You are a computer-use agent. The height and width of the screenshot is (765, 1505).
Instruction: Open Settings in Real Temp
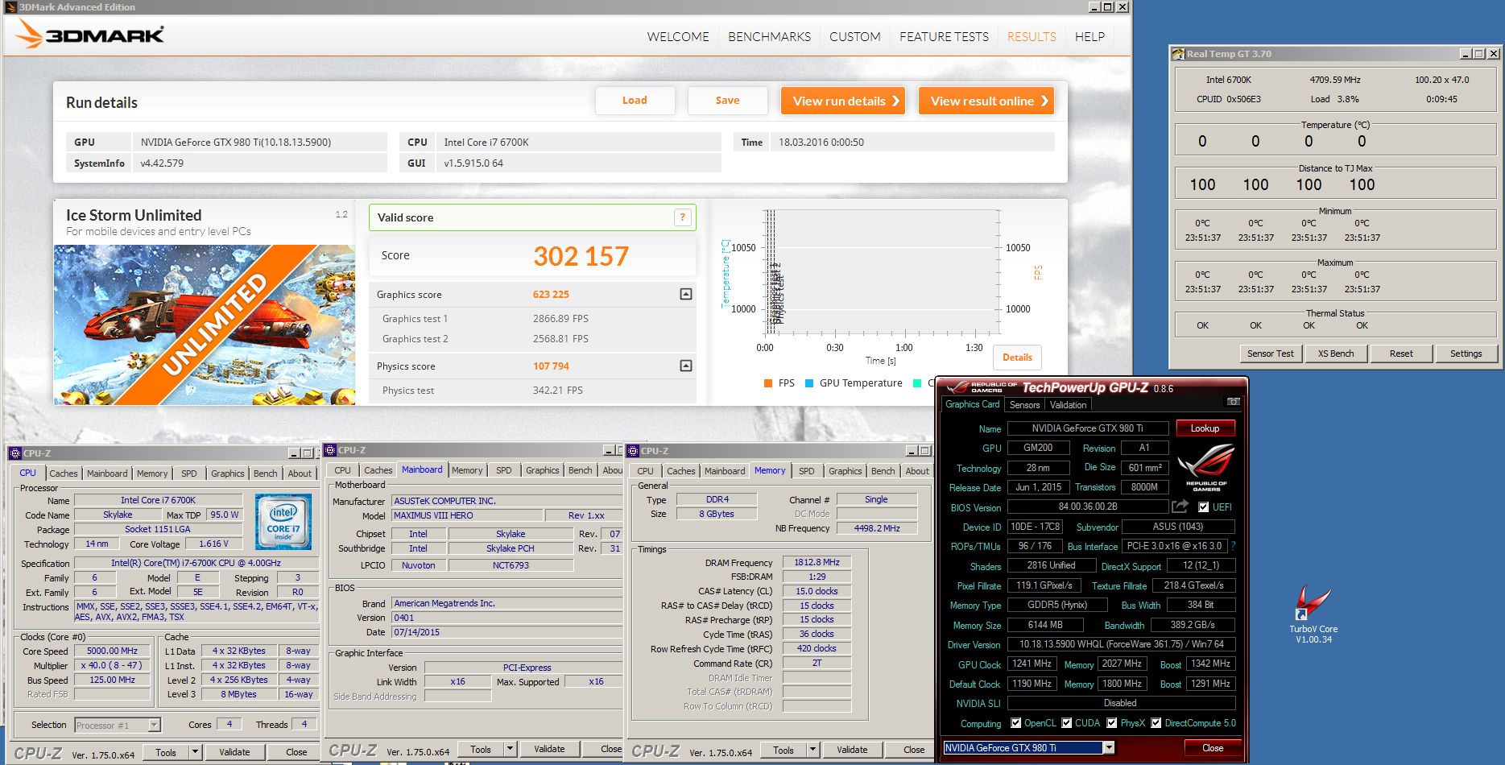[x=1466, y=354]
